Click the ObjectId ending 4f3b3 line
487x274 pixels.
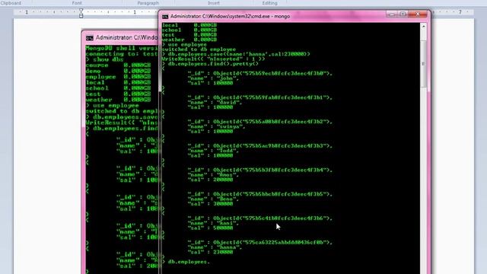click(260, 145)
